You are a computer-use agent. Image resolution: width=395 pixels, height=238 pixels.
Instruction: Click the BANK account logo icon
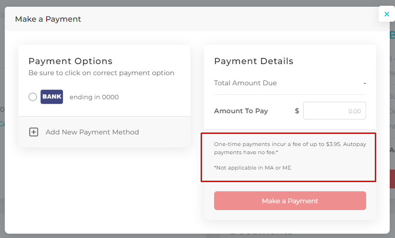click(51, 97)
